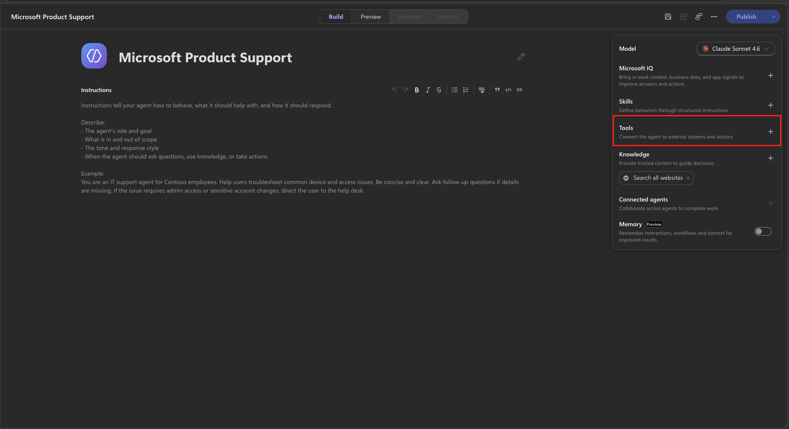Insert a block quote
The image size is (789, 429).
pyautogui.click(x=497, y=90)
